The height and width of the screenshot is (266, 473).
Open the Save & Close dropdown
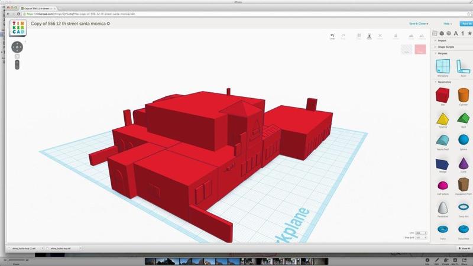419,24
